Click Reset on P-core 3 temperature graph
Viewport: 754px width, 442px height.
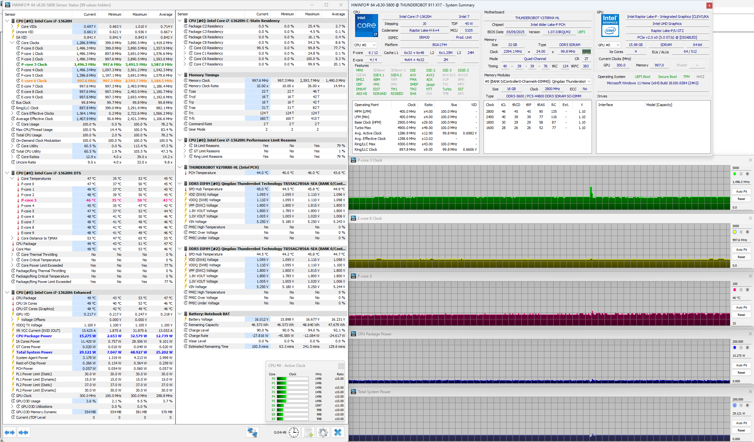tap(741, 315)
